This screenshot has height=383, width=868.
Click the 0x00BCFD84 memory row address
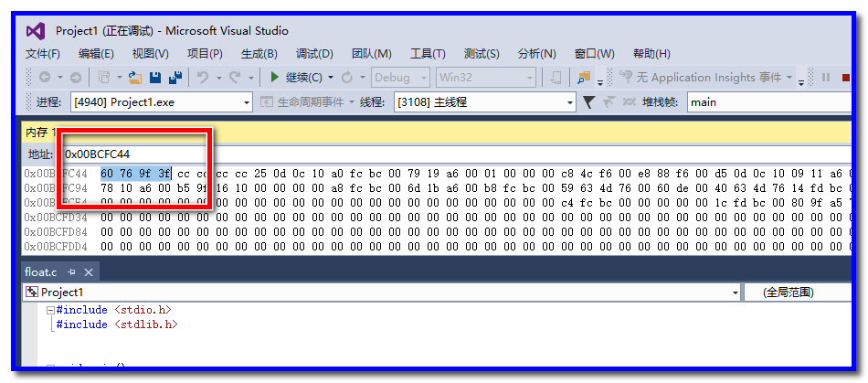[x=56, y=232]
